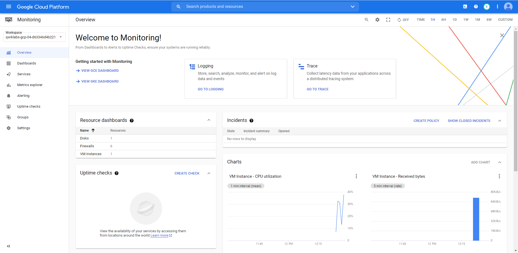Open Metrics explorer in sidebar
The height and width of the screenshot is (253, 518).
[x=34, y=85]
